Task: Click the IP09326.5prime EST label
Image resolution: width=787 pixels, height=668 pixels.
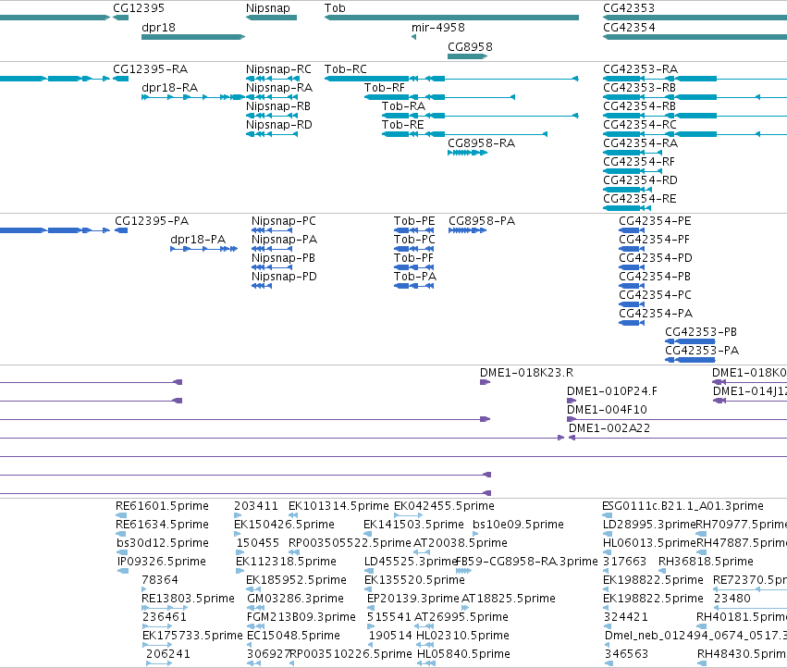Action: tap(162, 562)
